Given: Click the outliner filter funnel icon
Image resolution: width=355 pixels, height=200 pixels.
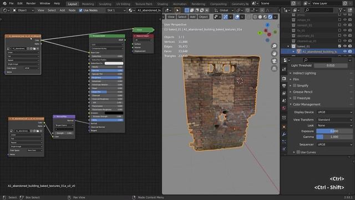Looking at the screenshot, I should coord(340,10).
